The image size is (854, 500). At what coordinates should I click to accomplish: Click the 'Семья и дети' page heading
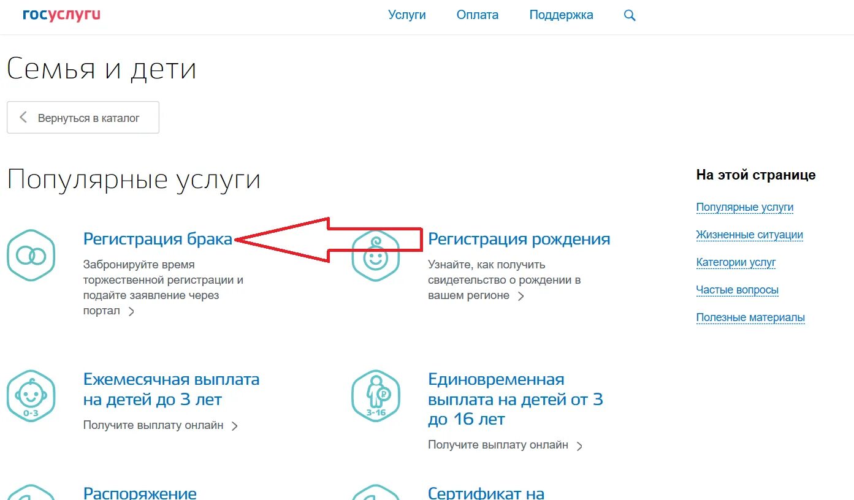point(102,69)
